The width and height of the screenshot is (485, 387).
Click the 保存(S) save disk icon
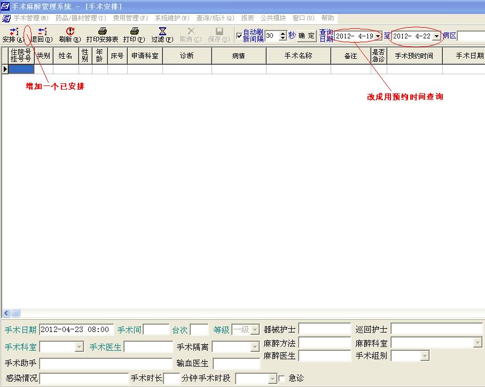point(220,31)
